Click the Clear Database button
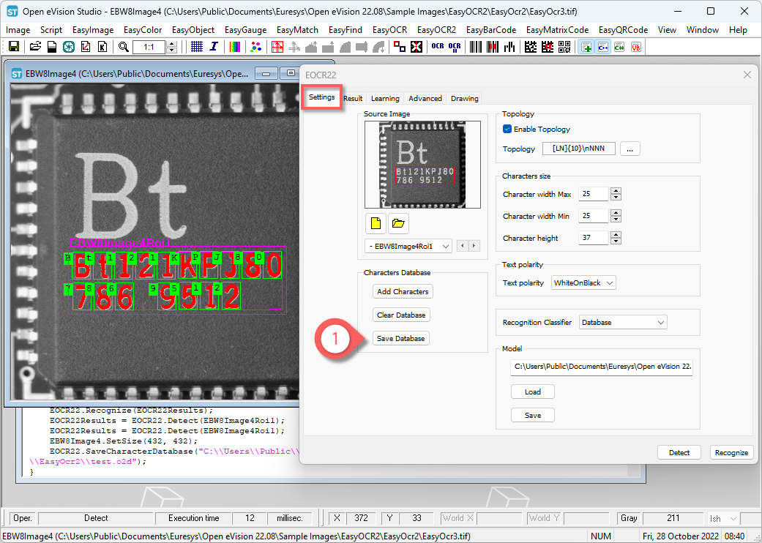 (401, 315)
